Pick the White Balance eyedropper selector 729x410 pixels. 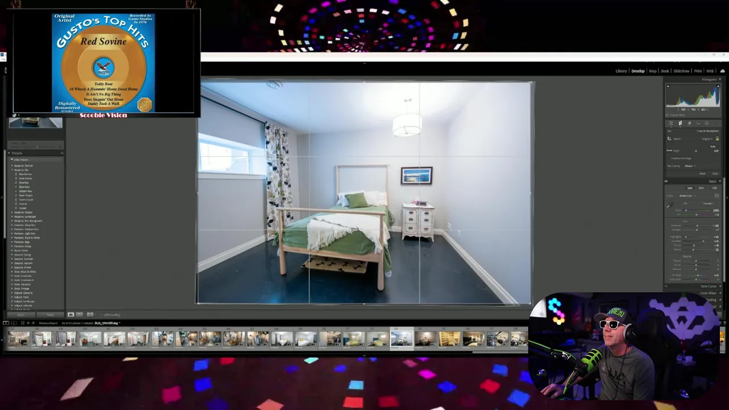(669, 205)
